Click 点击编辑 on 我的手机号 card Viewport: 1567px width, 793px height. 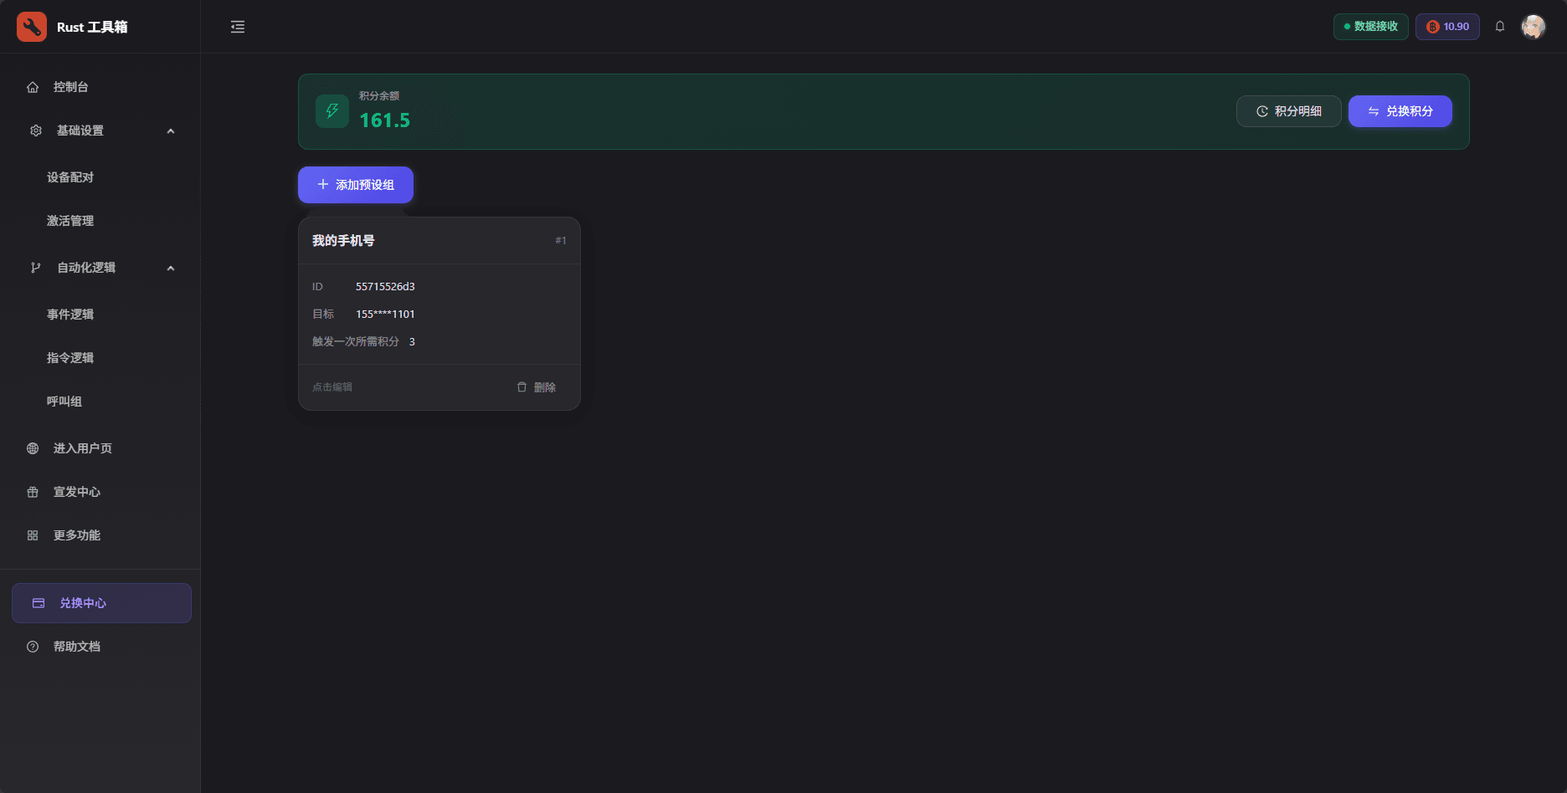[x=332, y=387]
